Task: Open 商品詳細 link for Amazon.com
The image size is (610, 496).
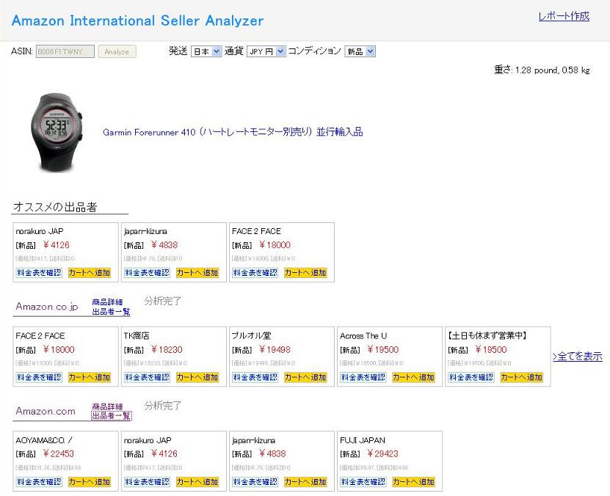Action: tap(107, 406)
